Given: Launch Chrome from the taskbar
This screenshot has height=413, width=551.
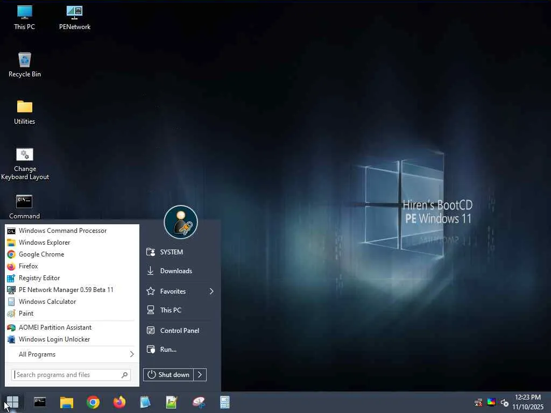Looking at the screenshot, I should (x=93, y=402).
